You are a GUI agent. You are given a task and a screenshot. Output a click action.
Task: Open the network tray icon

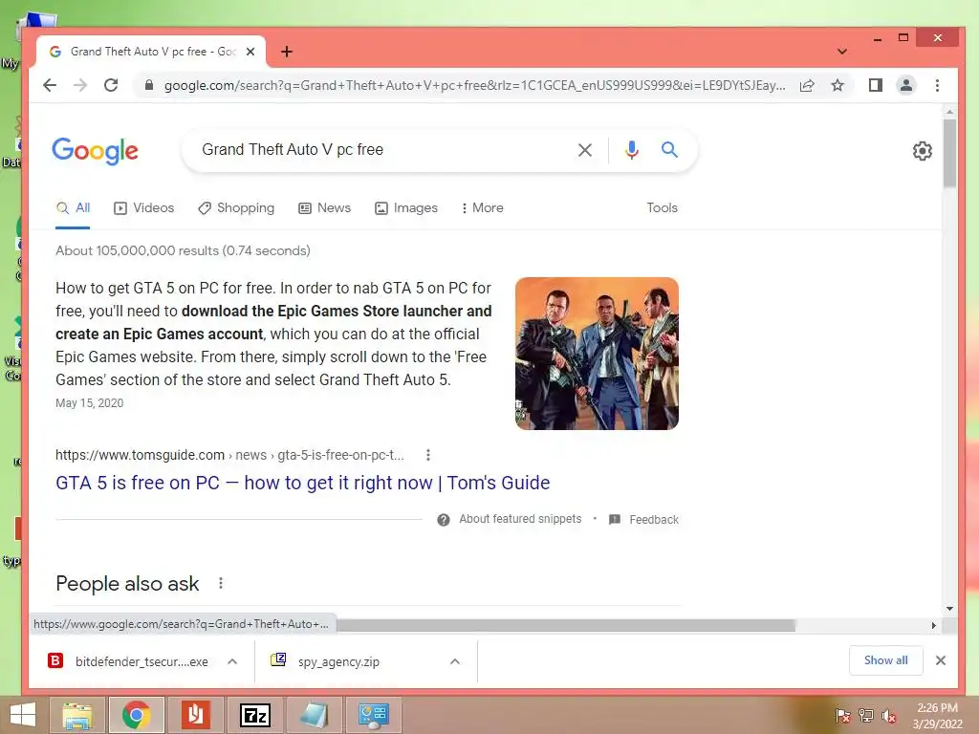(866, 715)
